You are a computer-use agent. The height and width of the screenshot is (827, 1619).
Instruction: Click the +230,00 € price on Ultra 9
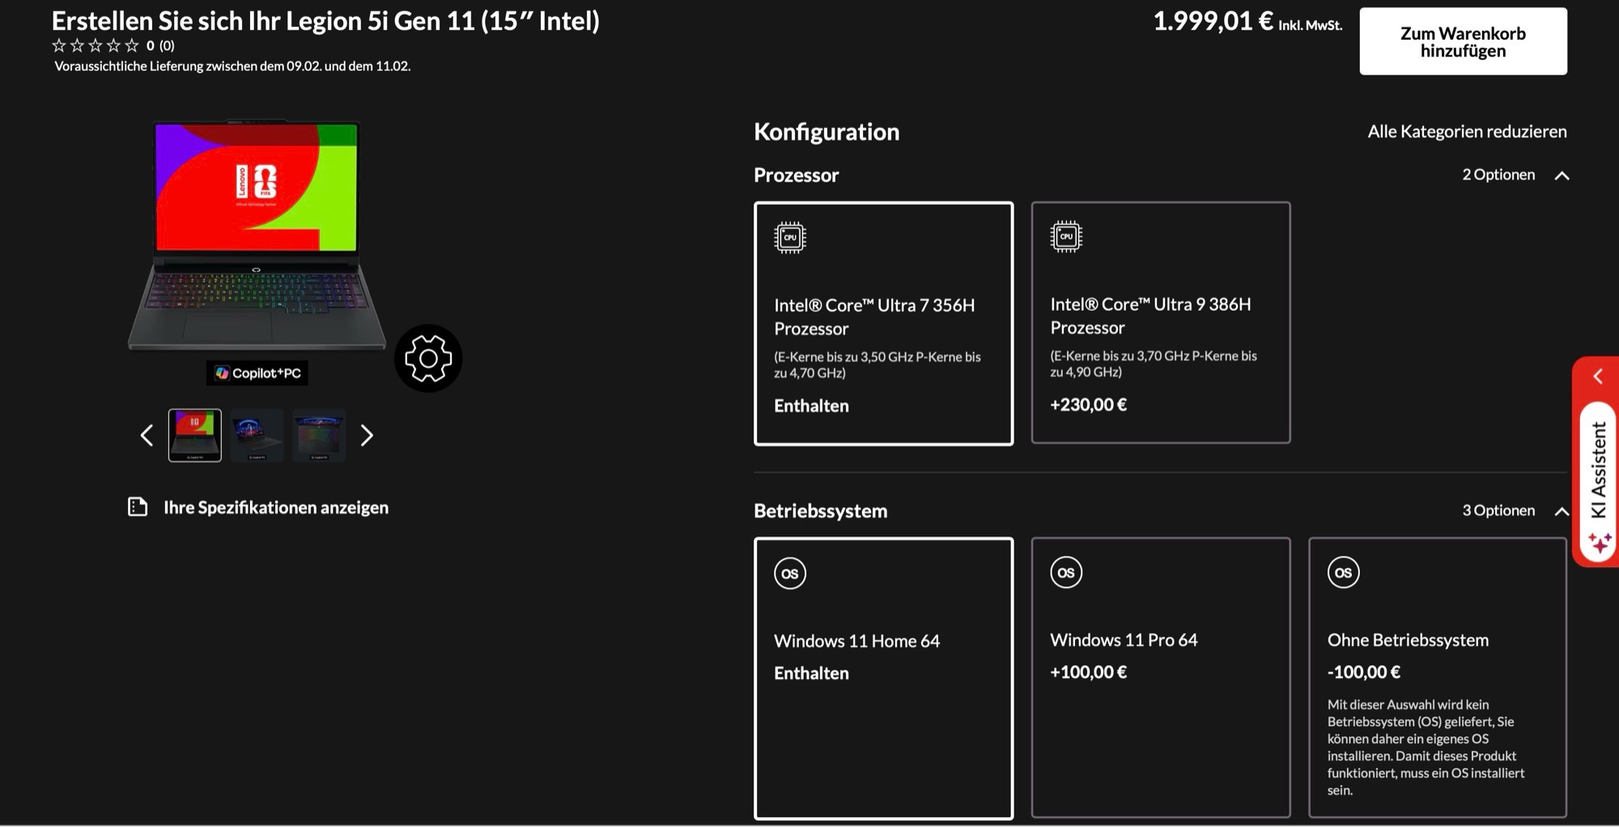point(1088,405)
